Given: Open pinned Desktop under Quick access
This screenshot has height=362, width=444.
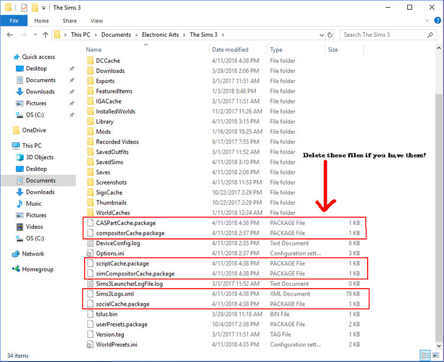Looking at the screenshot, I should 36,69.
